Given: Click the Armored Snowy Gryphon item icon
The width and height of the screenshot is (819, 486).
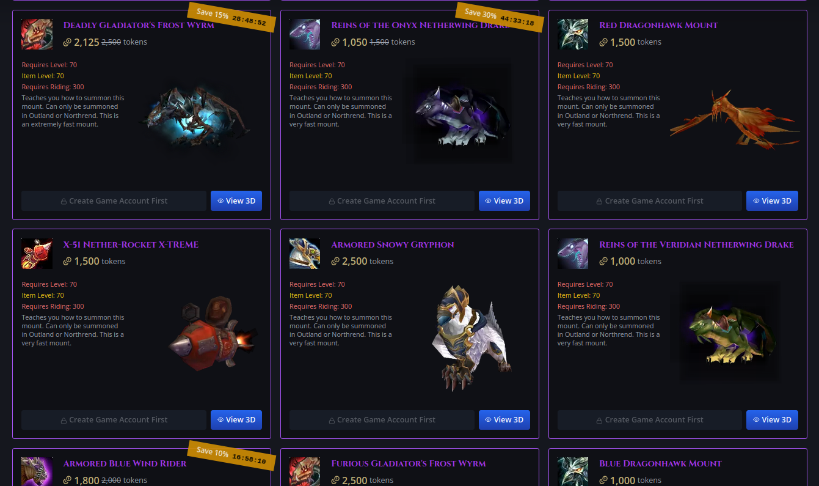Looking at the screenshot, I should 305,254.
